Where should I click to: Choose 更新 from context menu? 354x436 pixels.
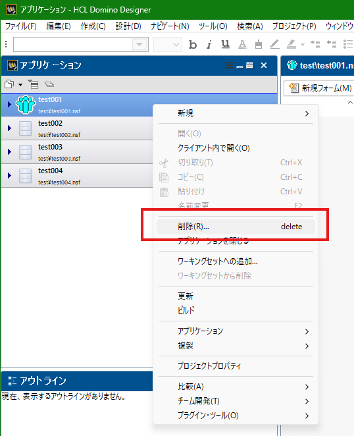pos(236,296)
